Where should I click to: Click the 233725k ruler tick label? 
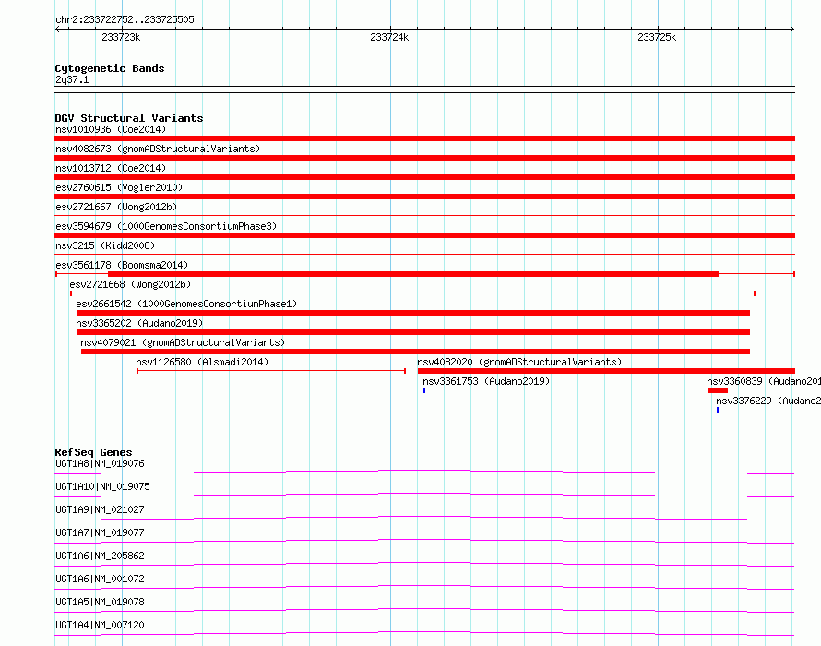657,37
